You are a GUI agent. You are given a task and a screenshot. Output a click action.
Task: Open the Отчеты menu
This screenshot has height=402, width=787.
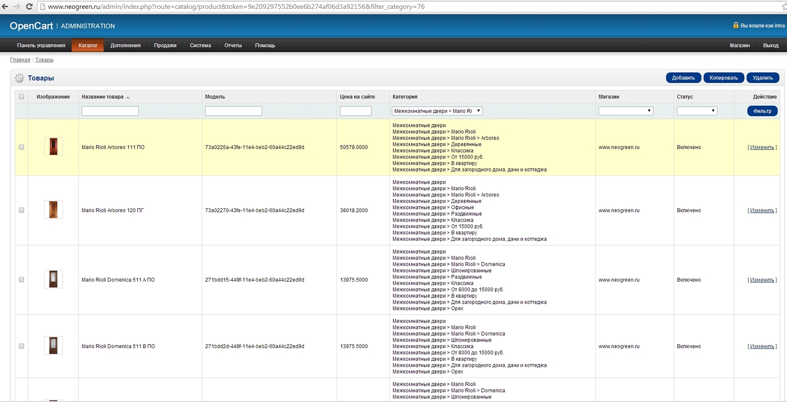pos(233,45)
